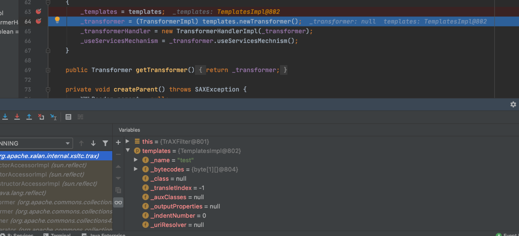Select the commons.collections4 stack frame
The height and width of the screenshot is (236, 519).
56,221
